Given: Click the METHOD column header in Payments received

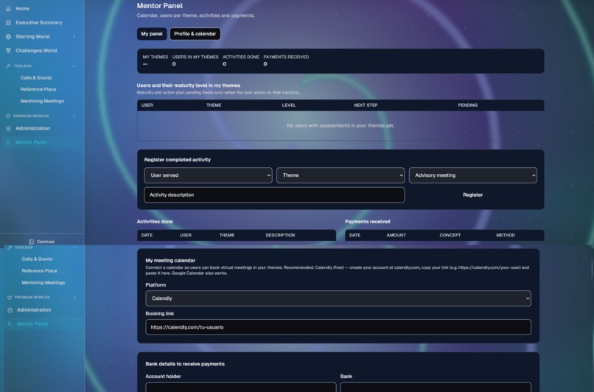Looking at the screenshot, I should 506,235.
